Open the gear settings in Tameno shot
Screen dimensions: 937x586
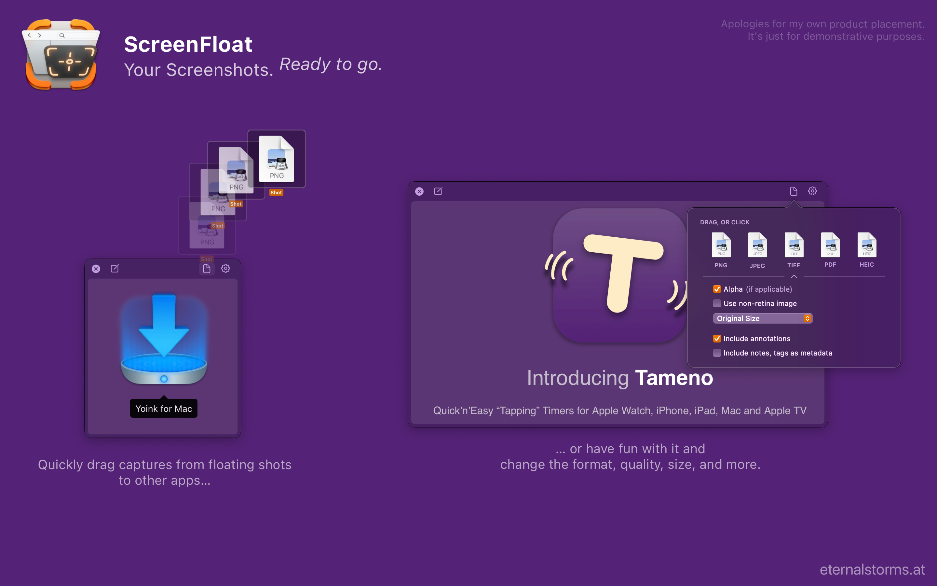tap(812, 191)
